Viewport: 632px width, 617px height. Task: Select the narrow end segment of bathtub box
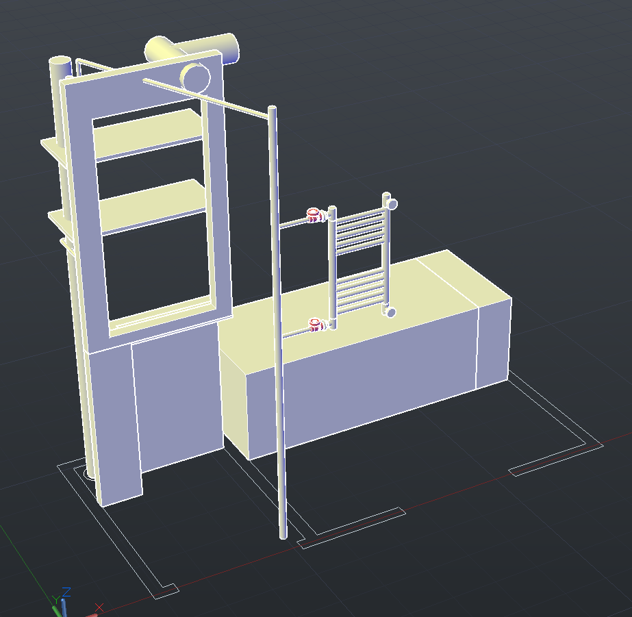tap(494, 342)
